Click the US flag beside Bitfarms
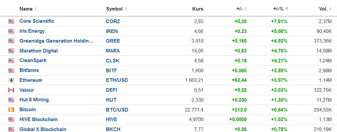The width and height of the screenshot is (337, 132). (x=11, y=70)
